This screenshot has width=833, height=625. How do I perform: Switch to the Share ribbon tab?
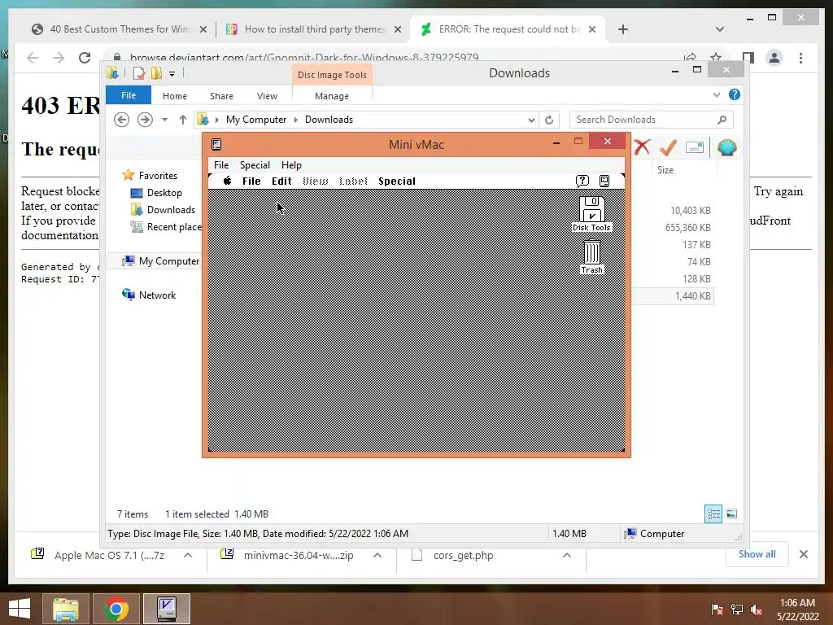221,96
